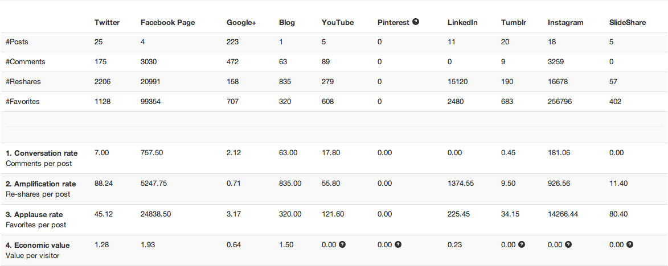668x266 pixels.
Task: Select Instagram favorites value 256796
Action: [x=560, y=102]
